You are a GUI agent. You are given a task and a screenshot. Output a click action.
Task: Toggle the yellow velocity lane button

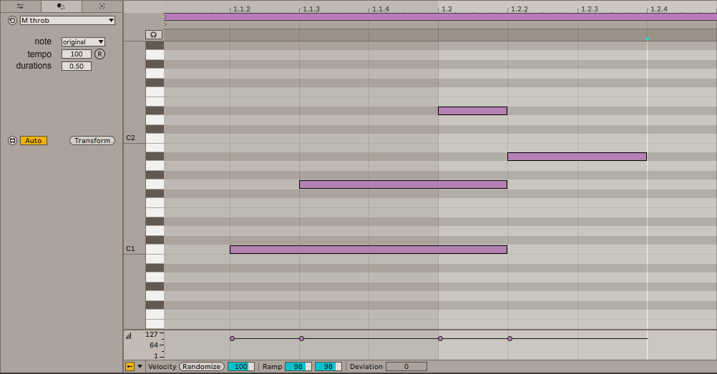click(x=130, y=366)
